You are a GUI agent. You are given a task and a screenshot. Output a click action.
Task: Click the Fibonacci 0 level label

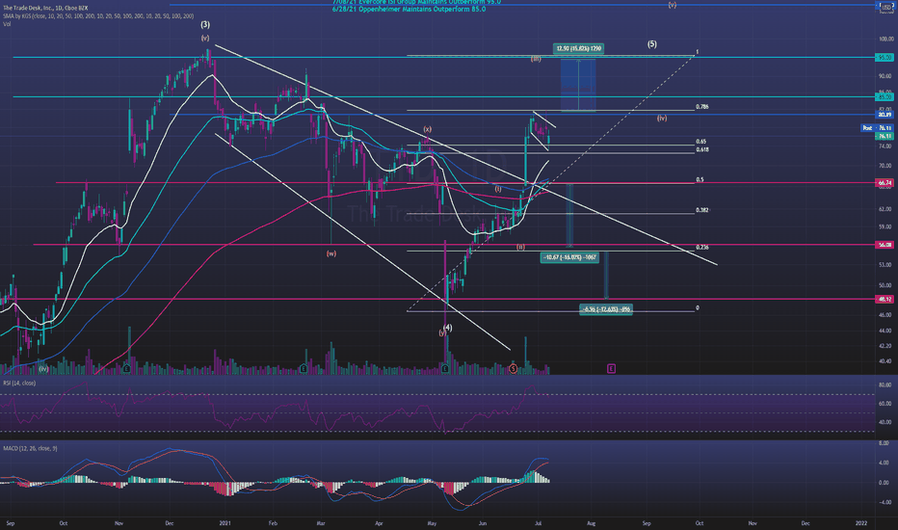click(697, 307)
